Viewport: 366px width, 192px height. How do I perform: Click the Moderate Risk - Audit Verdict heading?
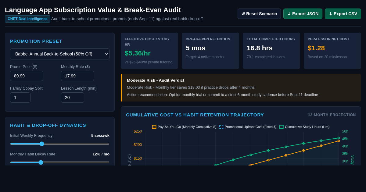pyautogui.click(x=156, y=80)
